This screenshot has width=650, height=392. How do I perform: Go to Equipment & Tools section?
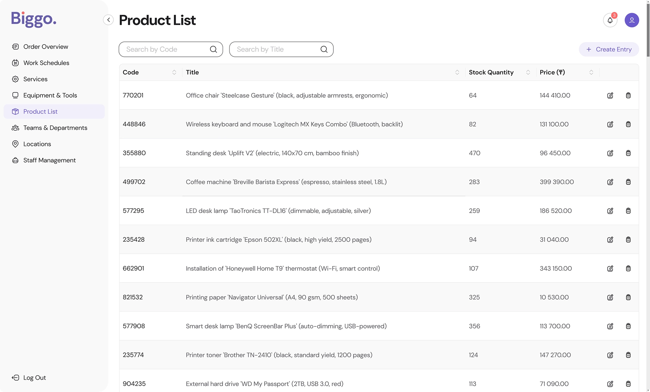click(x=50, y=95)
